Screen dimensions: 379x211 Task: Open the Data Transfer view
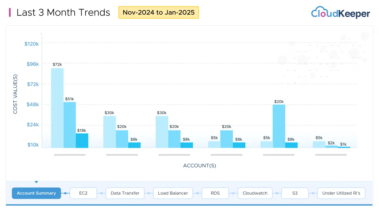[x=125, y=193]
